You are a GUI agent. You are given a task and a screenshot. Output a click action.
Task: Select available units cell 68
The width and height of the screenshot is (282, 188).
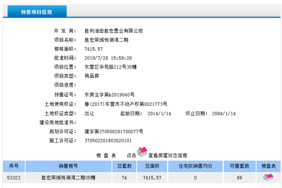(240, 178)
